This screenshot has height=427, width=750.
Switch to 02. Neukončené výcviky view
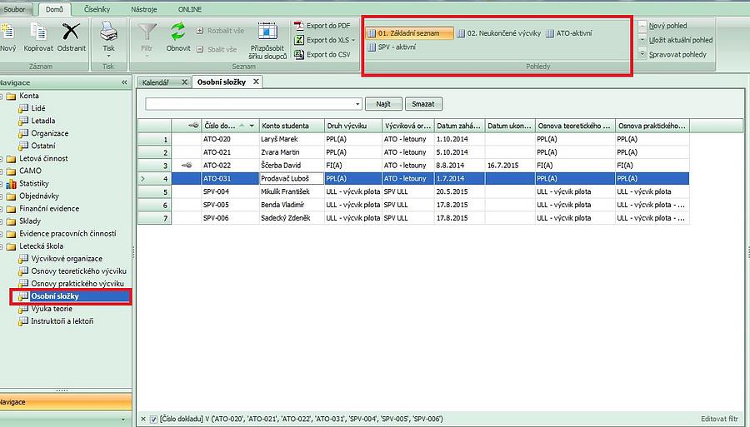coord(498,33)
